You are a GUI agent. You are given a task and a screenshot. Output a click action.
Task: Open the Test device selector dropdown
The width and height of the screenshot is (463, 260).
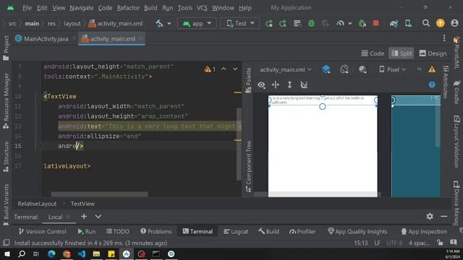(239, 23)
